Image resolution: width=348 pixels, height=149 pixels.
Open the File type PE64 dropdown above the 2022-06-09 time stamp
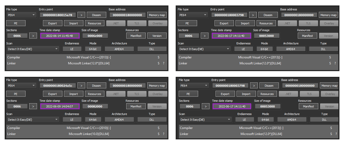coord(21,86)
